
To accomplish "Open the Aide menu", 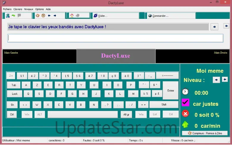I will click(x=48, y=9).
